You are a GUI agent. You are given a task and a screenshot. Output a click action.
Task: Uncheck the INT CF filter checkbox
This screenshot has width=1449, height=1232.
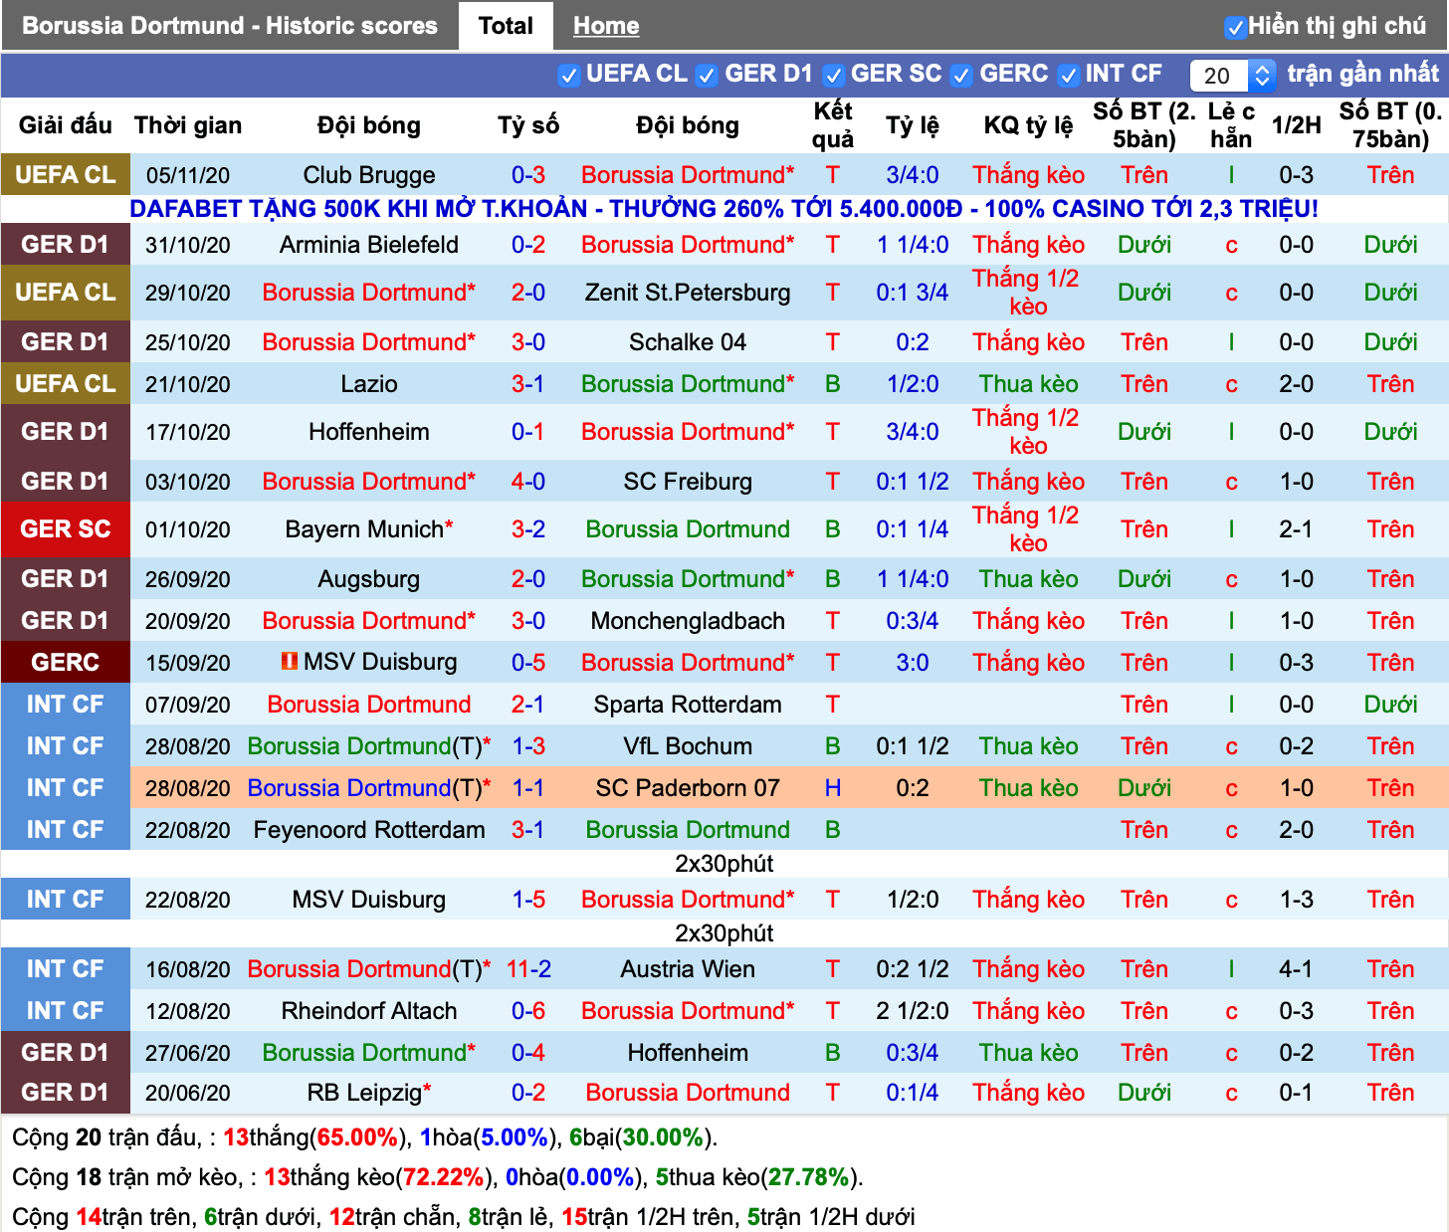point(1069,75)
